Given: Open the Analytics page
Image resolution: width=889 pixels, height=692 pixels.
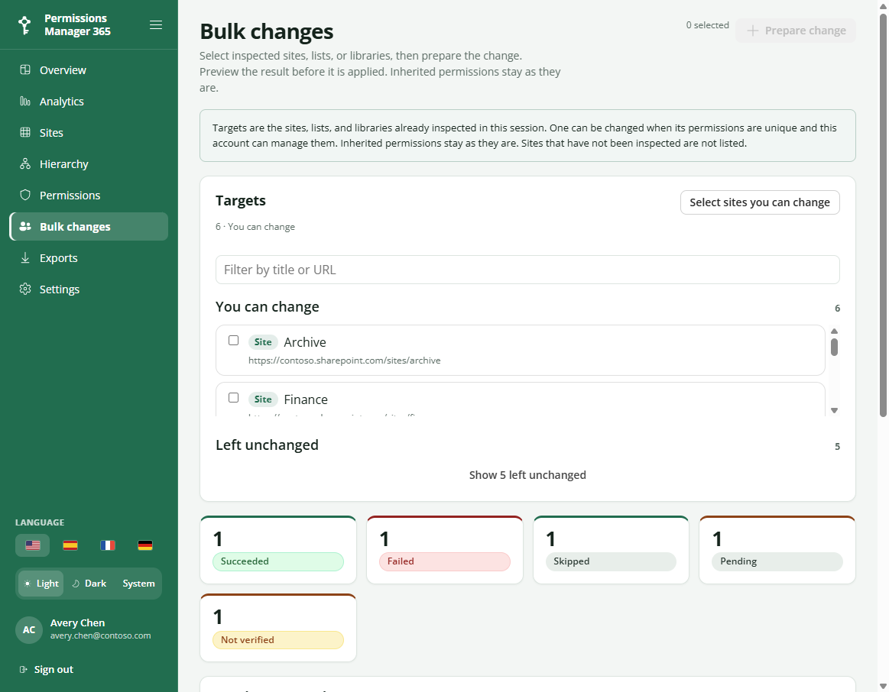Looking at the screenshot, I should point(89,101).
